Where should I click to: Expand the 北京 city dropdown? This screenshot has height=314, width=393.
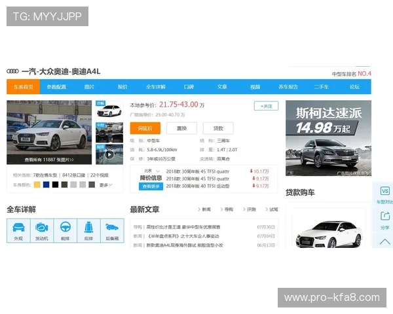pos(152,171)
